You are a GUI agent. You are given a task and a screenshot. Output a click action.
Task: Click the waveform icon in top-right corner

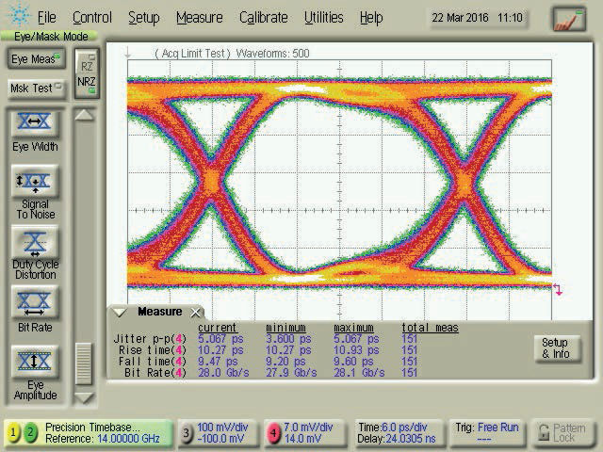[568, 18]
